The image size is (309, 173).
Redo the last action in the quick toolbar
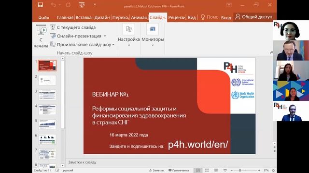(68, 5)
